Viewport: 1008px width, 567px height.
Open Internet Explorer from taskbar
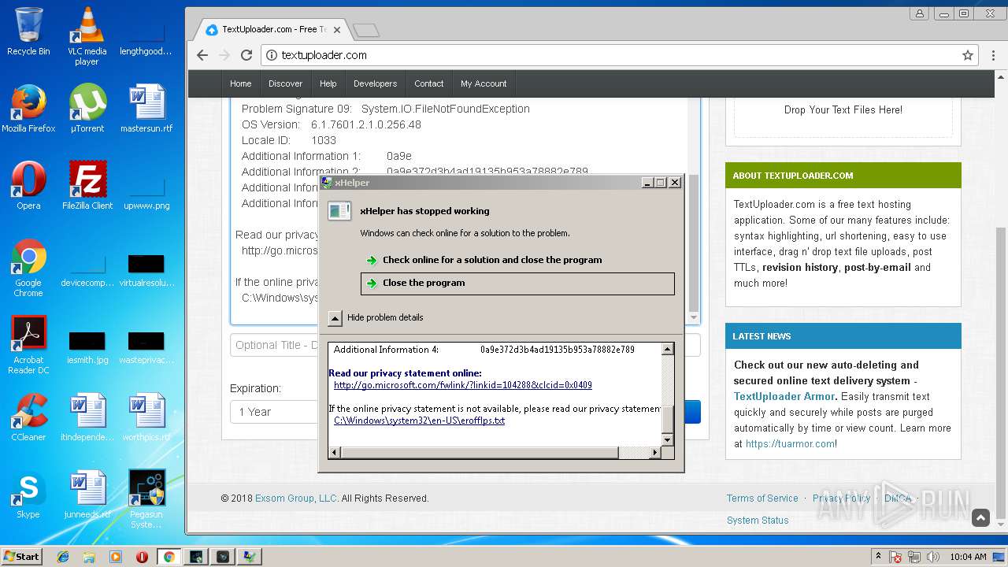[x=63, y=557]
